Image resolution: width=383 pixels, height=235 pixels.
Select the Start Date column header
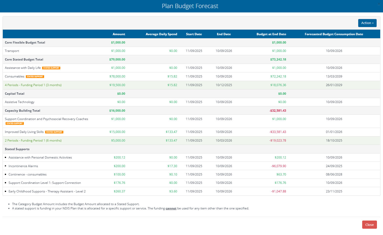click(194, 34)
